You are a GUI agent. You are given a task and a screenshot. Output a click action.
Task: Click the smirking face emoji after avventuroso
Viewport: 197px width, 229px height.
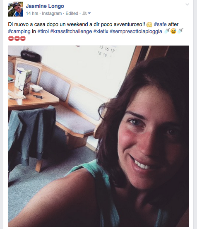coord(149,24)
